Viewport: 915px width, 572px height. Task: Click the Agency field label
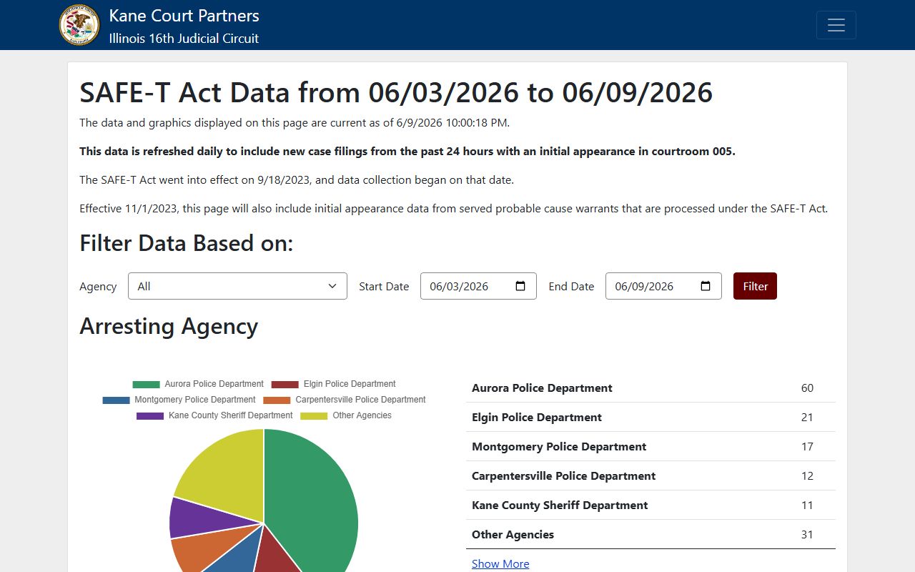pyautogui.click(x=98, y=286)
